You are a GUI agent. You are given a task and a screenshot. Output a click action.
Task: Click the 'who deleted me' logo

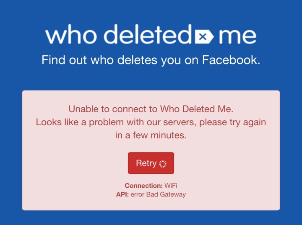[x=151, y=34]
